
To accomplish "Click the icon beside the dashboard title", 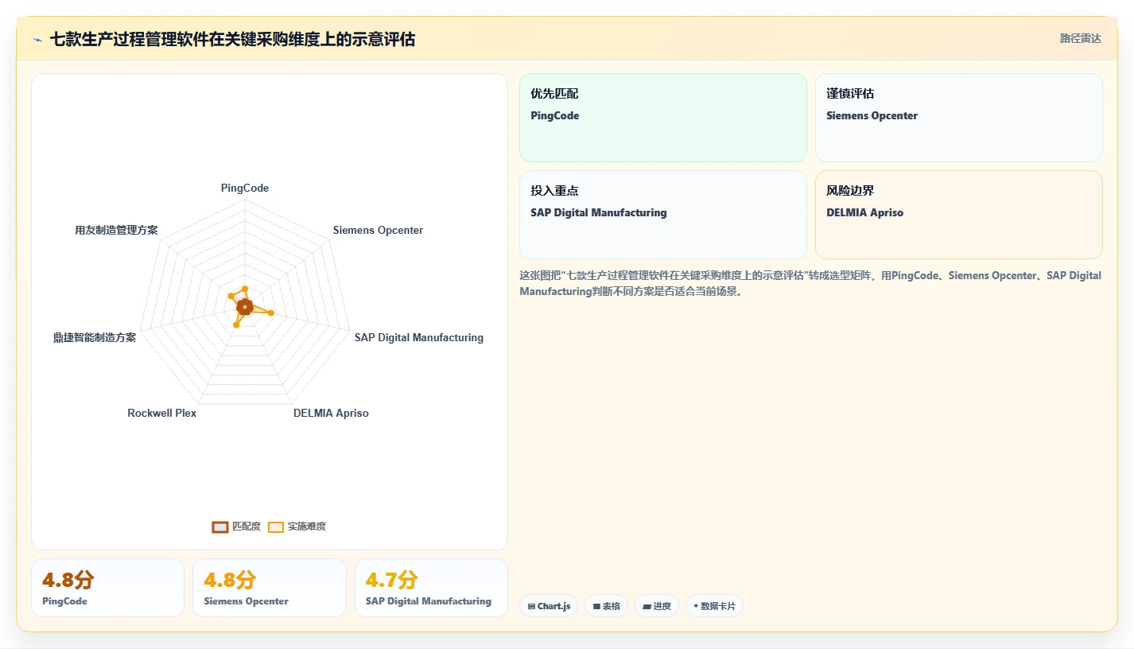I will click(x=37, y=40).
